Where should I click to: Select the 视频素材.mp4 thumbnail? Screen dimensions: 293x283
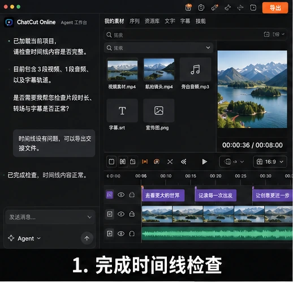[122, 70]
